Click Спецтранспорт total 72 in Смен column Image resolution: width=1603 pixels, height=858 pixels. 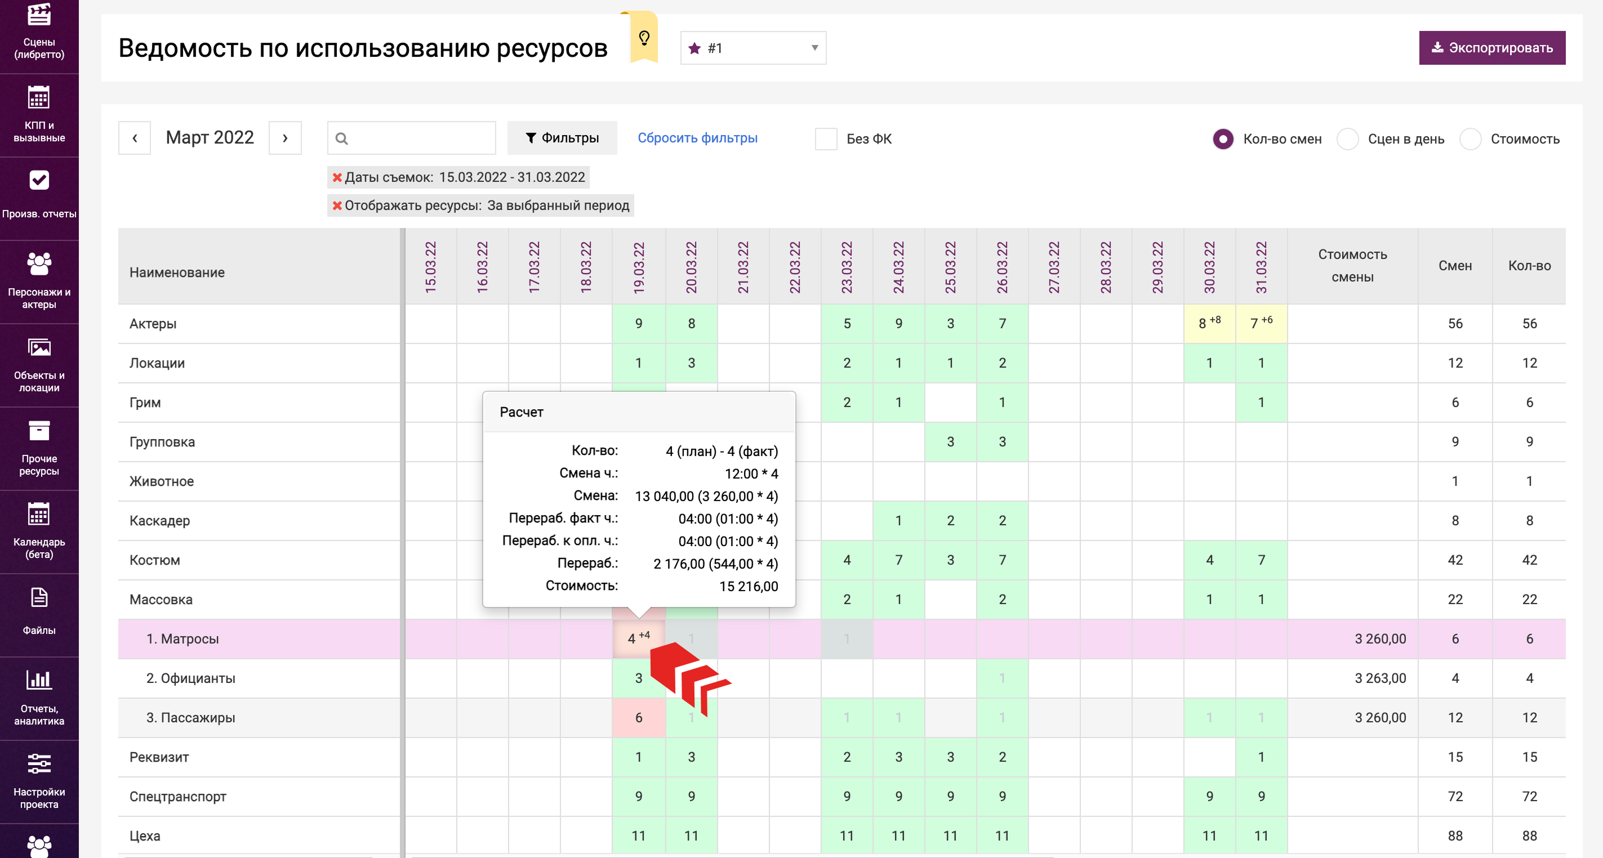tap(1455, 797)
